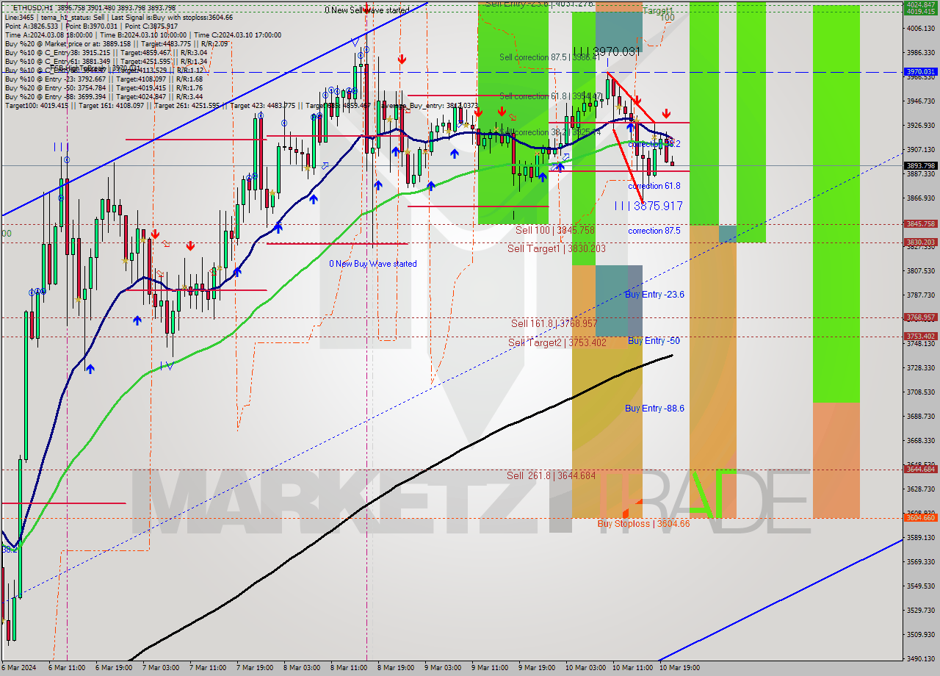The image size is (940, 676).
Task: Click the red 3644.684 price axis tag
Action: pos(921,469)
